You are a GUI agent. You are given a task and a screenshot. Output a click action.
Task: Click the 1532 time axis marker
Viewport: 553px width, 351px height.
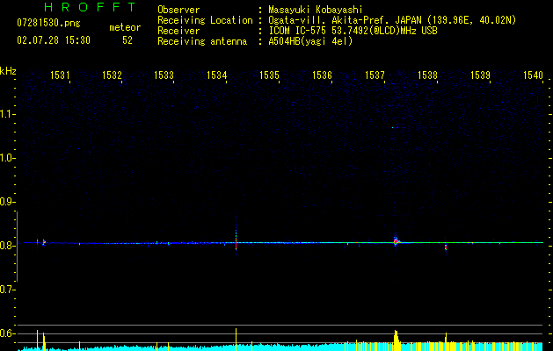point(112,75)
